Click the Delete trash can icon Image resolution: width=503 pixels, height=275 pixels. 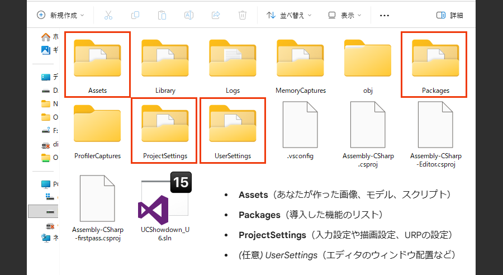tap(243, 15)
